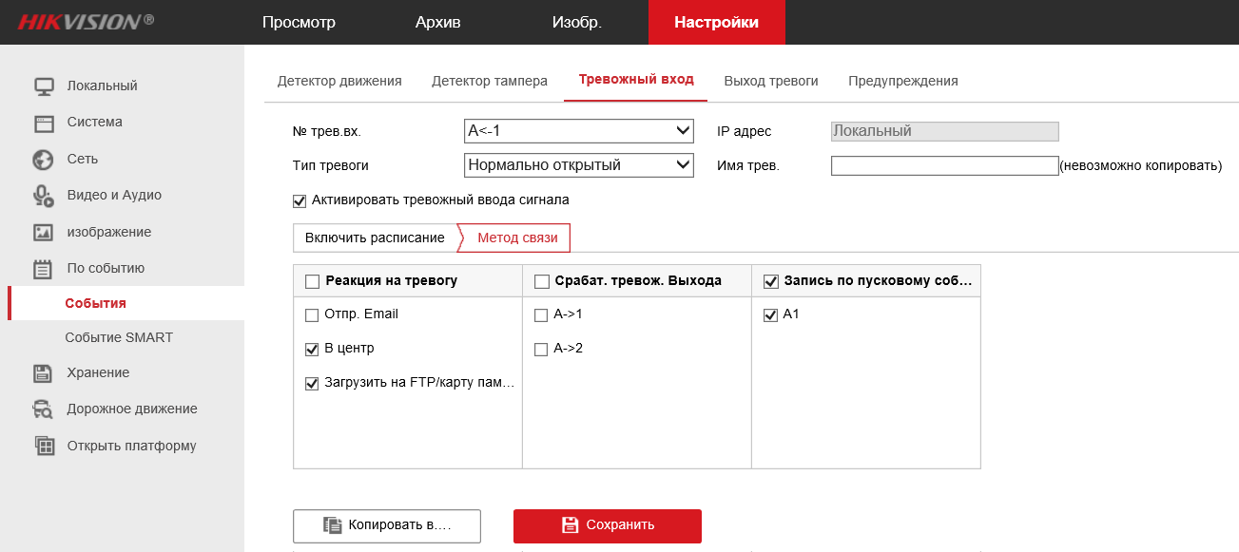Switch to Детектор тампера tab

point(490,82)
